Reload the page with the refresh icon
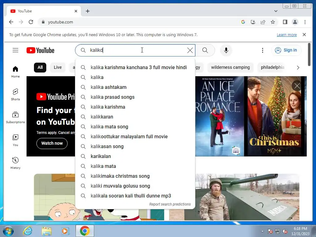 [31, 22]
